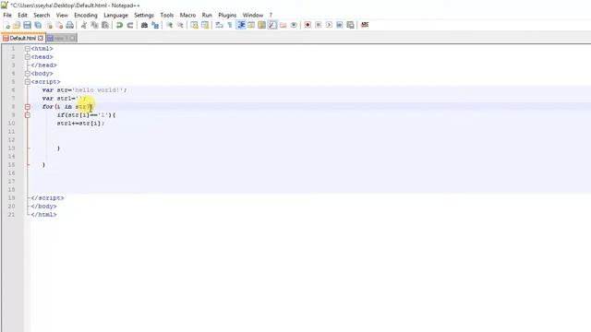Collapse the <script> fold marker
Image resolution: width=591 pixels, height=332 pixels.
click(28, 82)
